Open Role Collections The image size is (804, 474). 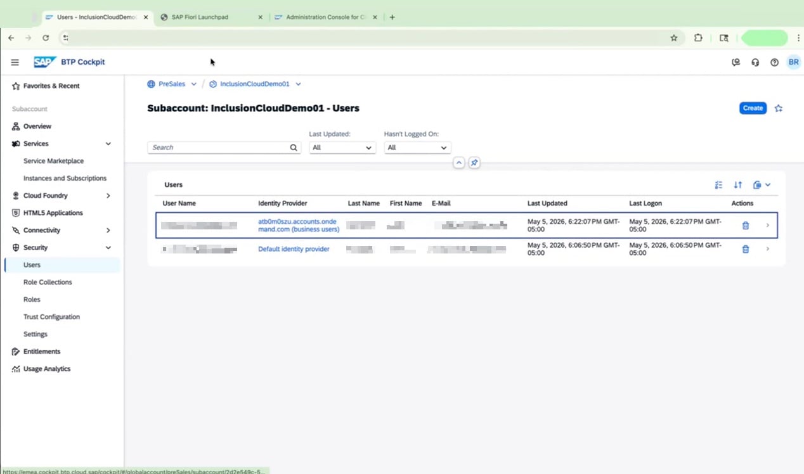[x=48, y=283]
